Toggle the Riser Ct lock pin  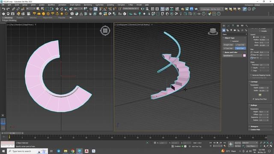point(251,58)
